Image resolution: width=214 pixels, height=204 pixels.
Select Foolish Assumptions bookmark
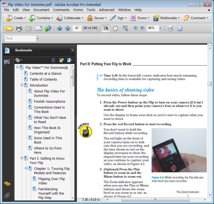pos(50,101)
